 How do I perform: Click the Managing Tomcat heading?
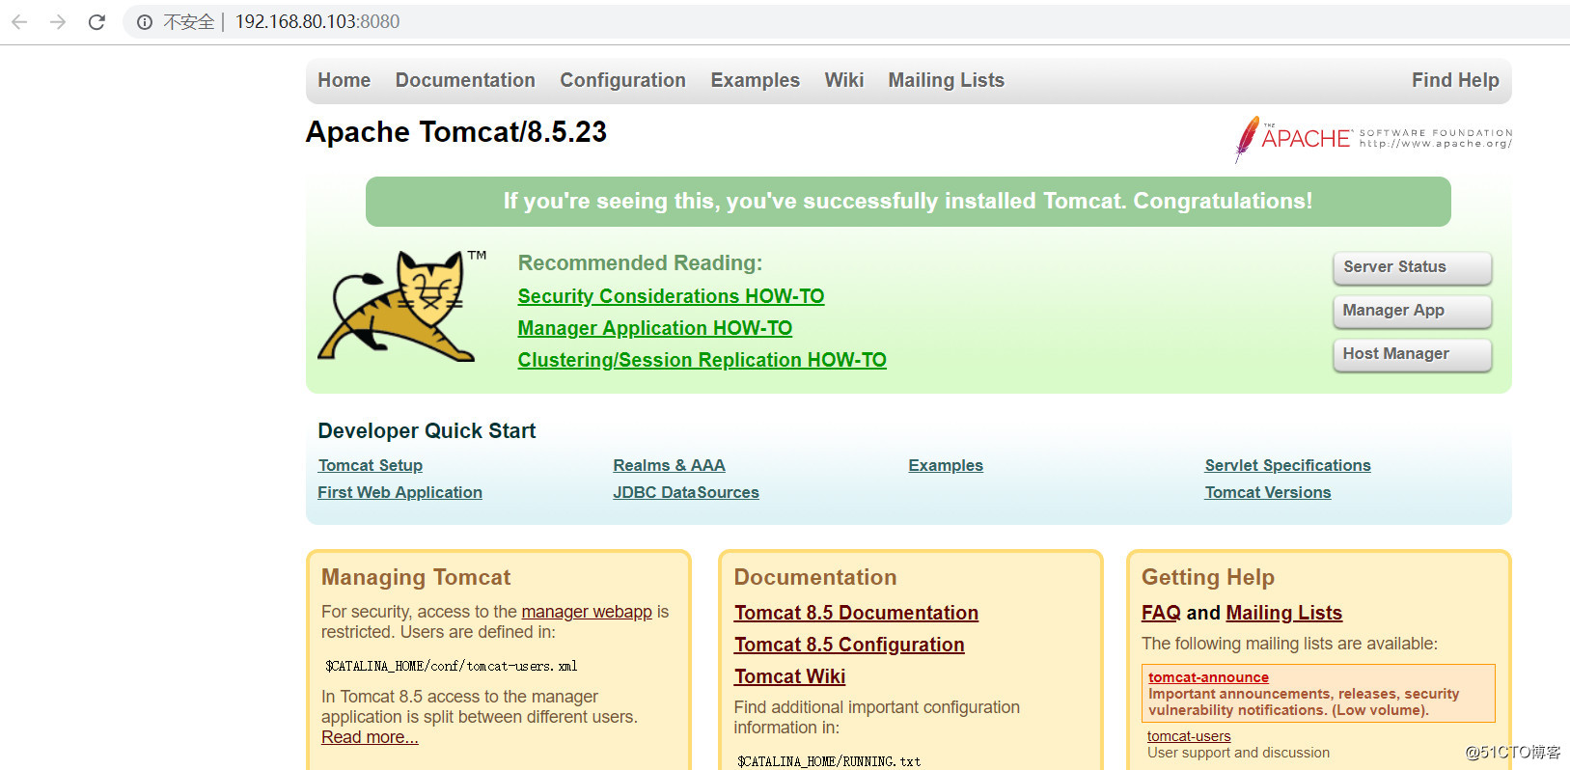click(416, 577)
